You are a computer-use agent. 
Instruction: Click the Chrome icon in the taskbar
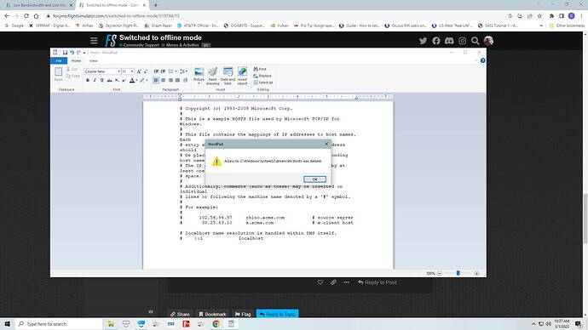(x=216, y=324)
